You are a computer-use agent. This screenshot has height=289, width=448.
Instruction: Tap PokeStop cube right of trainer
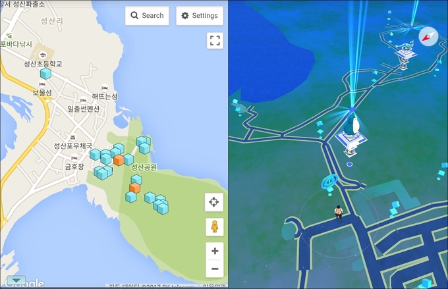395,208
